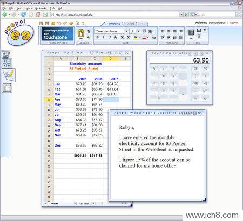Click the browser URL address field
This screenshot has height=221, width=243.
coord(115,15)
